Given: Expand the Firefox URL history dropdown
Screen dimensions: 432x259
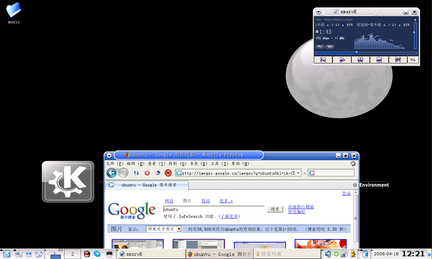Looking at the screenshot, I should 298,173.
